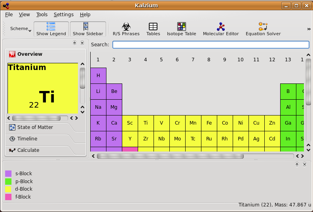The width and height of the screenshot is (313, 212).
Task: Open the File menu
Action: (9, 15)
